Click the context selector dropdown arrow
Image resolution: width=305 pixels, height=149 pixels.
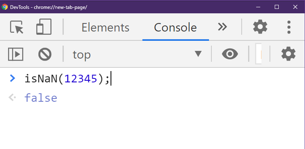198,54
